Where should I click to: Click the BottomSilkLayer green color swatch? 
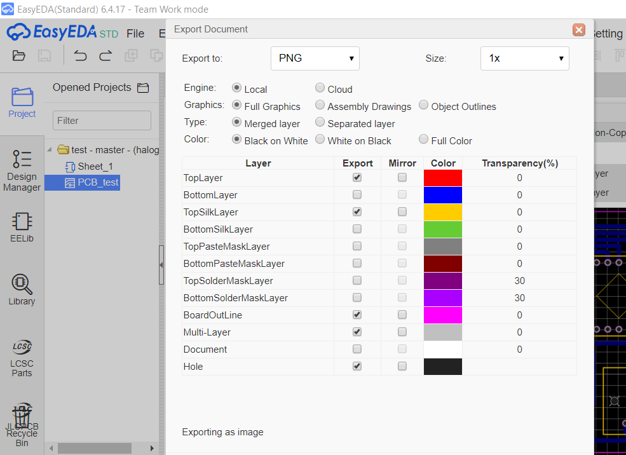click(443, 229)
